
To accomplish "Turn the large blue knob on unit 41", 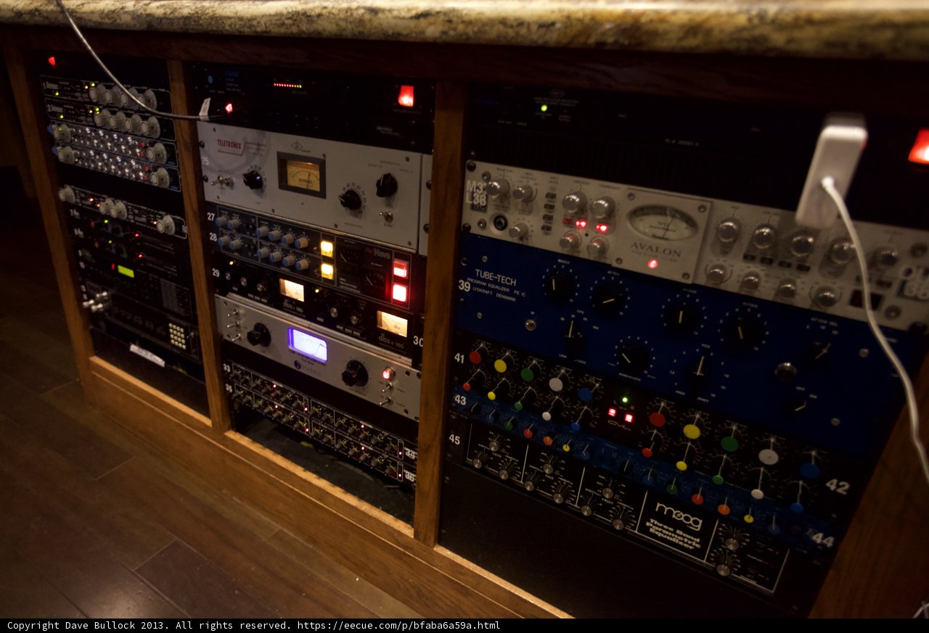I will 586,394.
